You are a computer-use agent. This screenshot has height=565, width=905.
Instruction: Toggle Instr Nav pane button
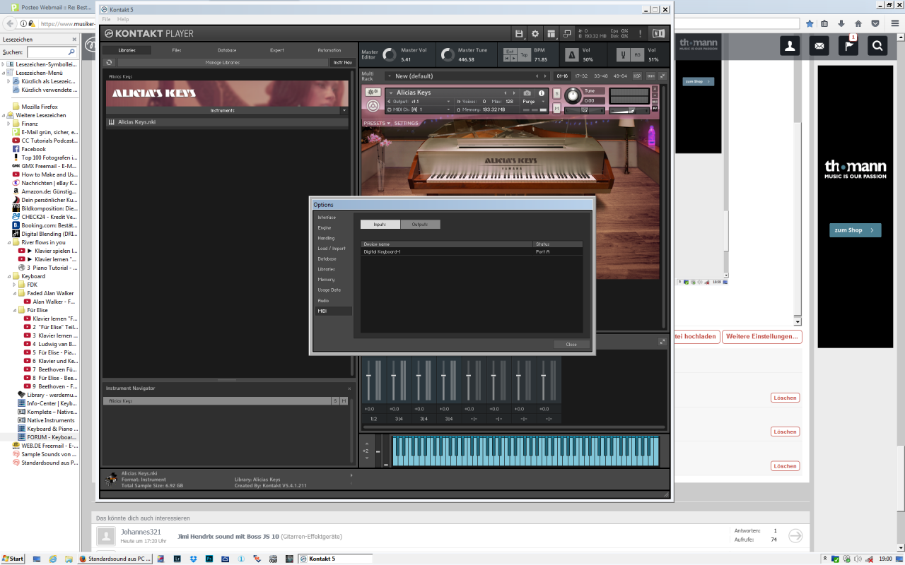click(x=342, y=62)
